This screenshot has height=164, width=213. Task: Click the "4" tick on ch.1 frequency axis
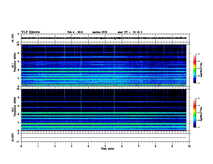click(x=19, y=70)
